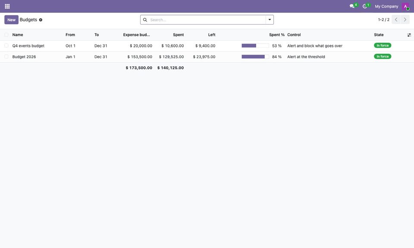Go to the next page arrow
The height and width of the screenshot is (248, 414).
405,20
